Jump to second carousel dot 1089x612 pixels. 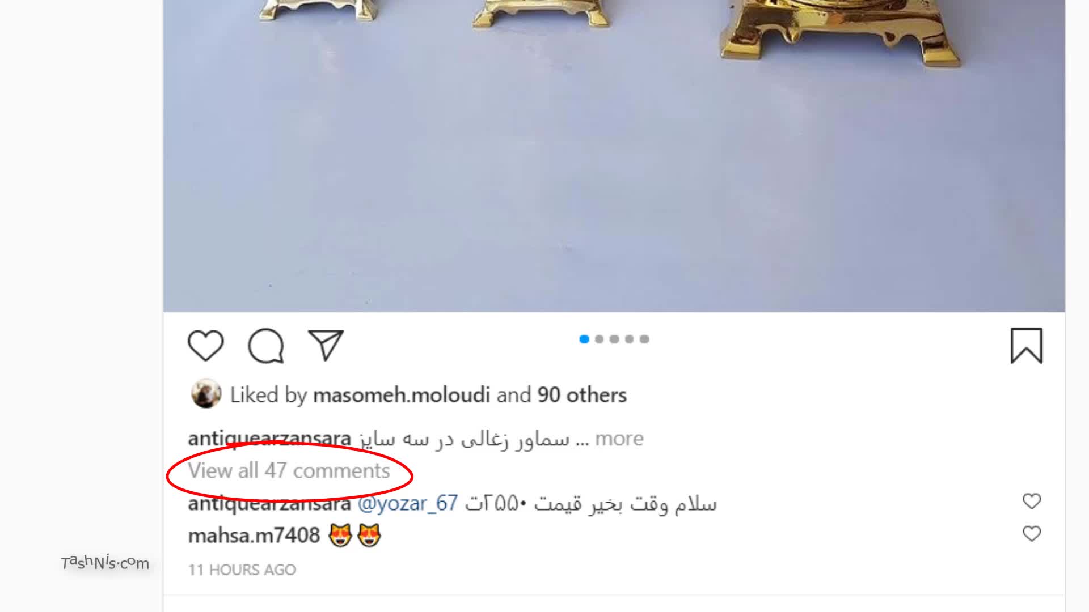599,339
